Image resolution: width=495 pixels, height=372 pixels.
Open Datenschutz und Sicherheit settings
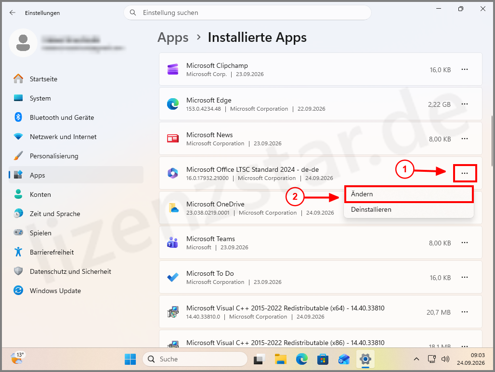(x=76, y=271)
